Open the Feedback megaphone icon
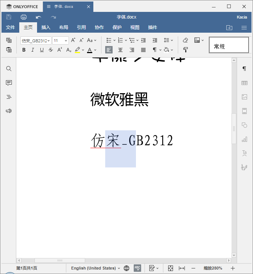The height and width of the screenshot is (274, 253). [x=9, y=111]
